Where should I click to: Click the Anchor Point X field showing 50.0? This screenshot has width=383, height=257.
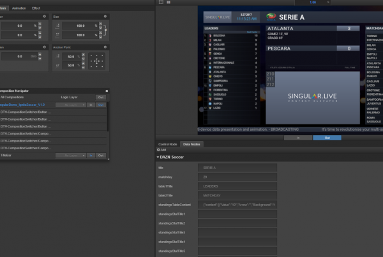click(71, 57)
